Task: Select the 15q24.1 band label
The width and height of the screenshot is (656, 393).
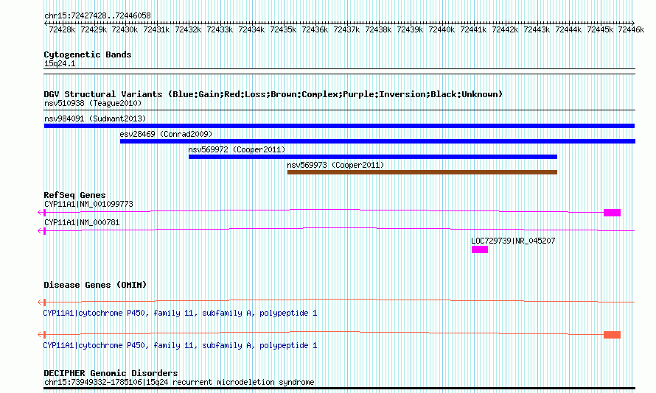Action: tap(60, 63)
